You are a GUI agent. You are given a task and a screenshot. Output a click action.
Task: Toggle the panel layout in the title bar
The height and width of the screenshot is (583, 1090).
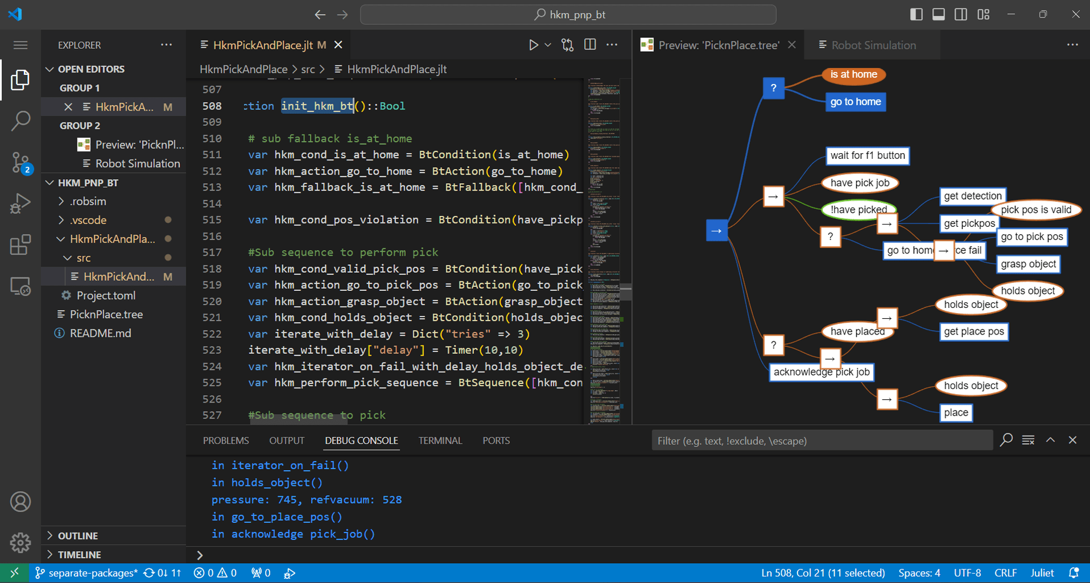point(938,14)
